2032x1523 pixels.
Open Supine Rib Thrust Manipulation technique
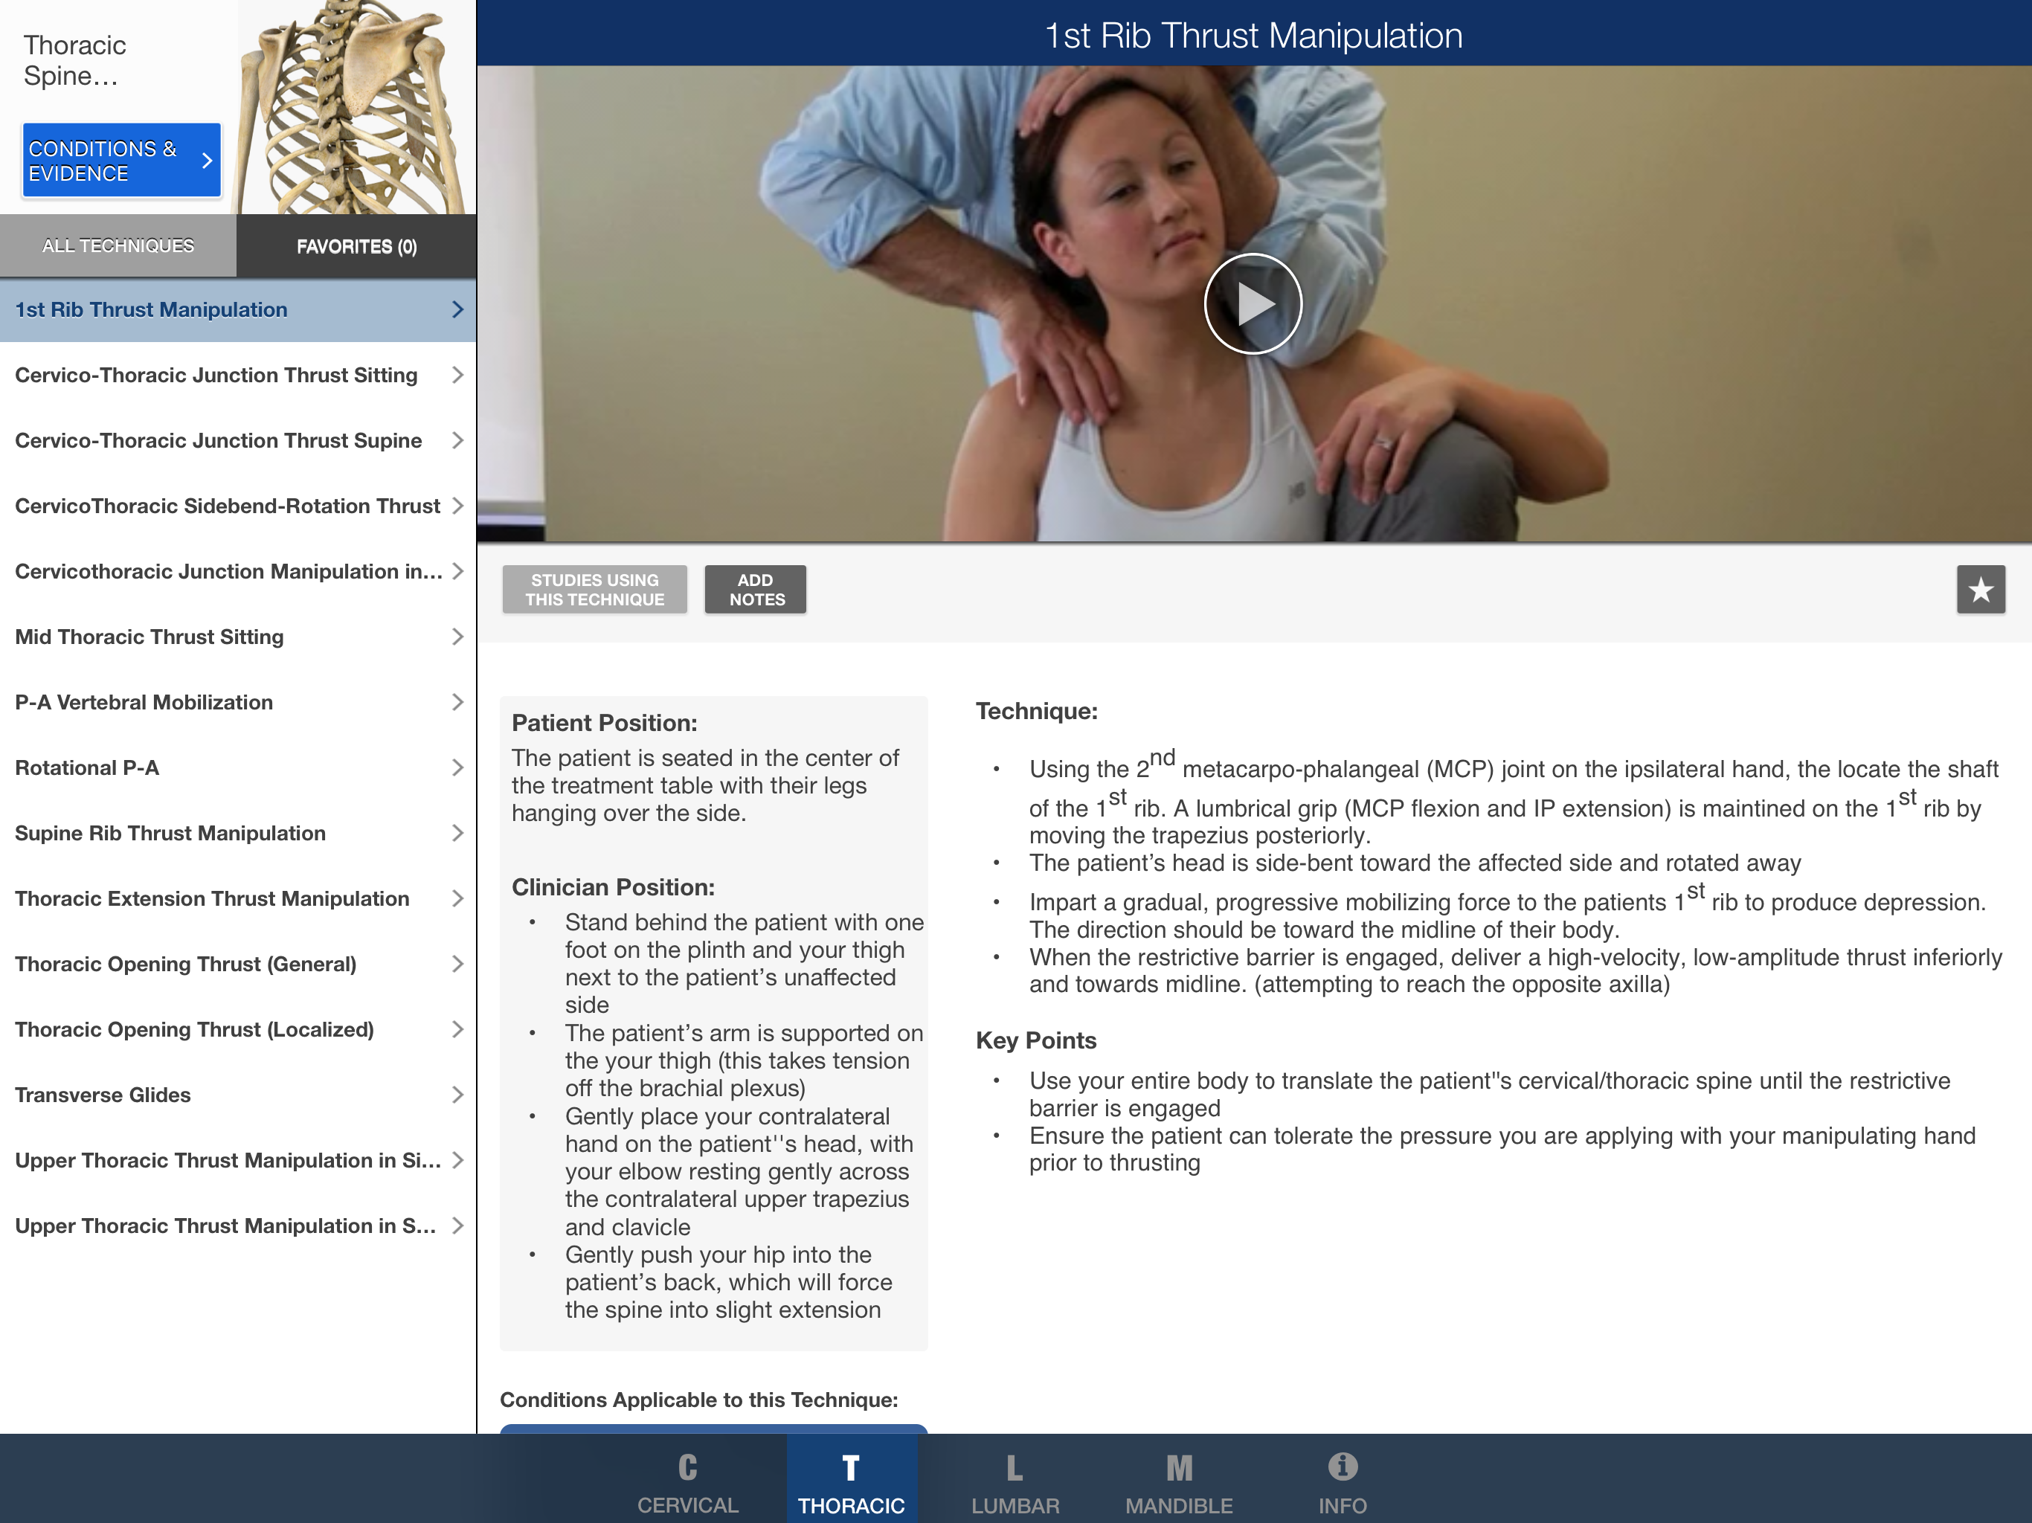(170, 833)
